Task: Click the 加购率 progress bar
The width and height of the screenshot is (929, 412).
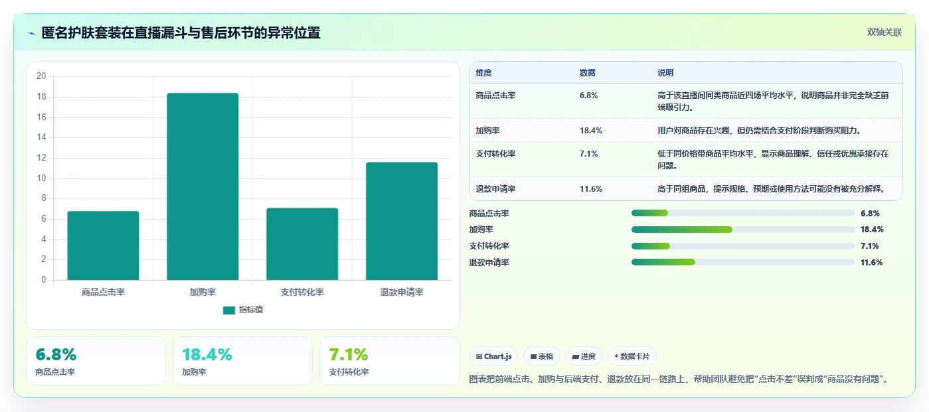Action: (x=743, y=230)
